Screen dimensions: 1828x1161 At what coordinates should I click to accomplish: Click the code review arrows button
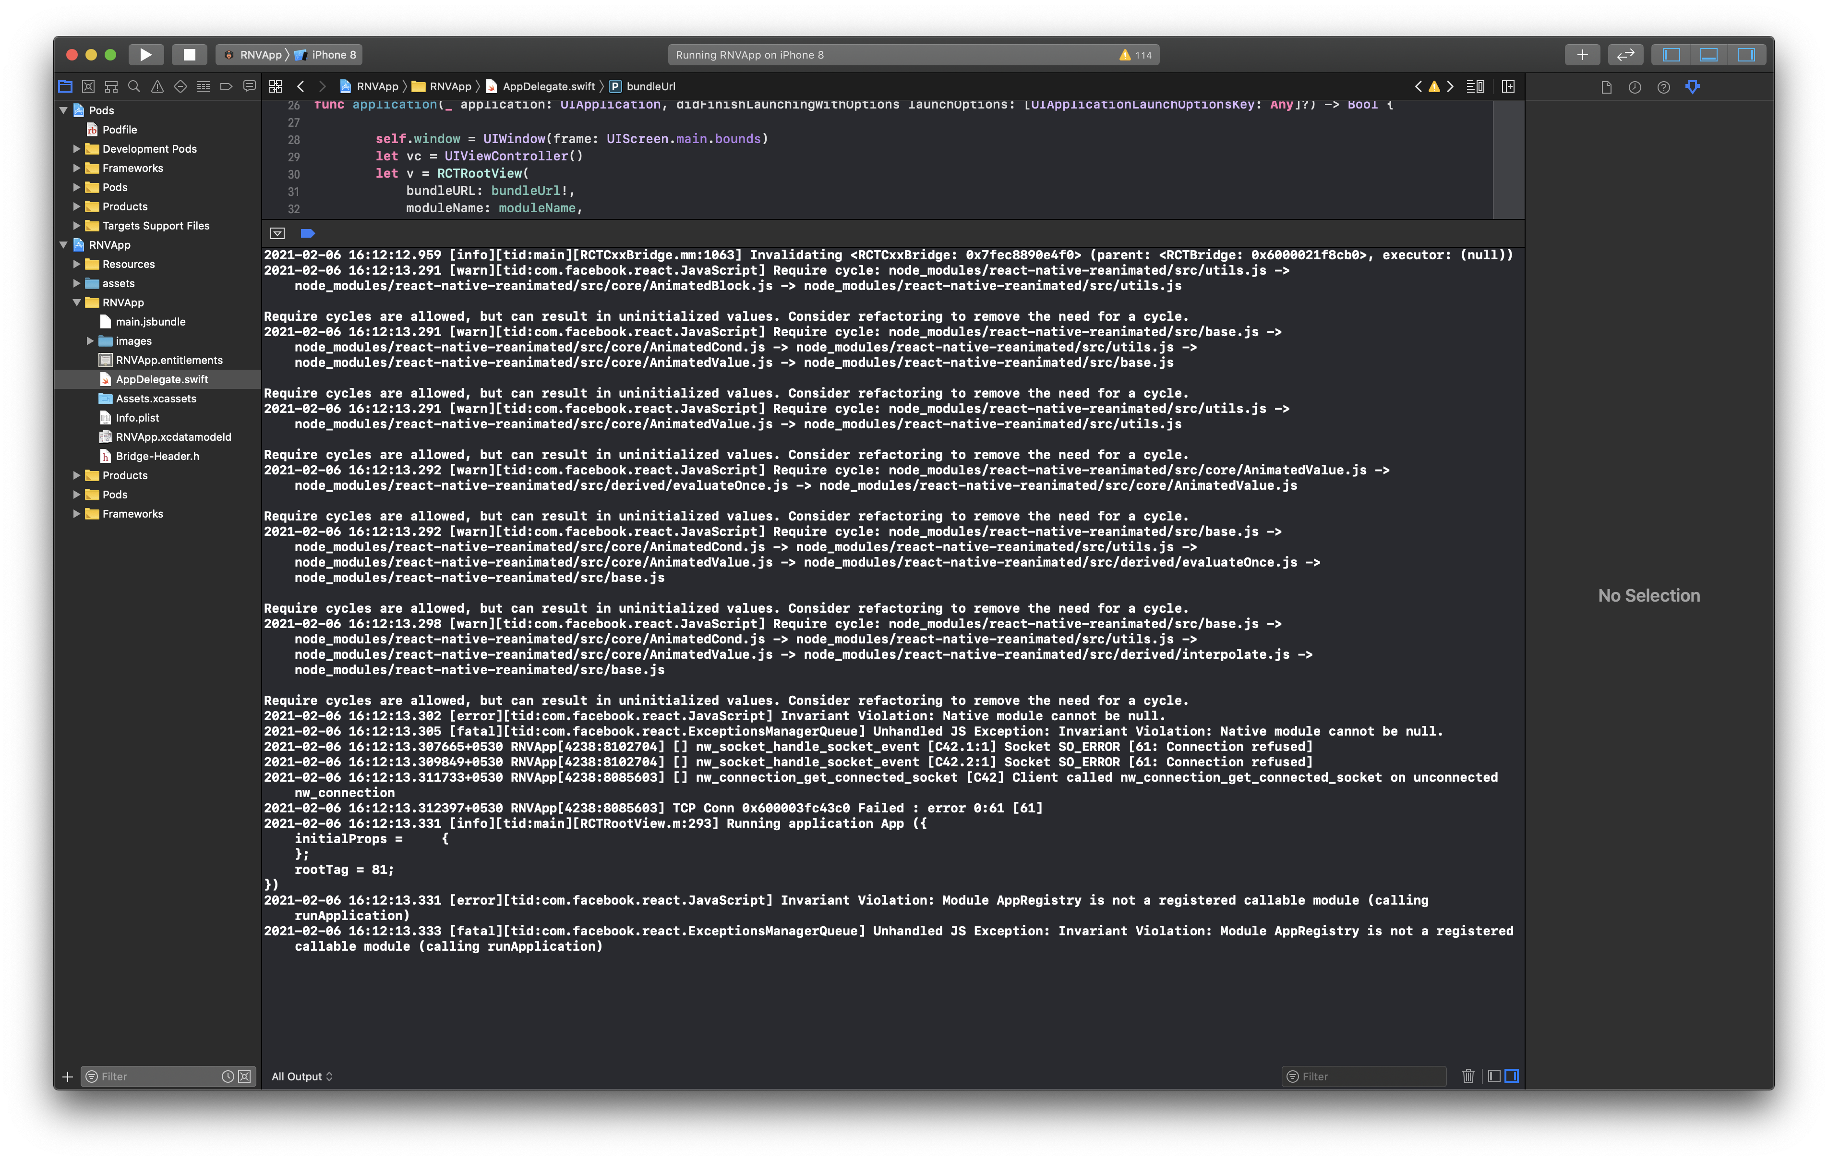pos(1625,55)
